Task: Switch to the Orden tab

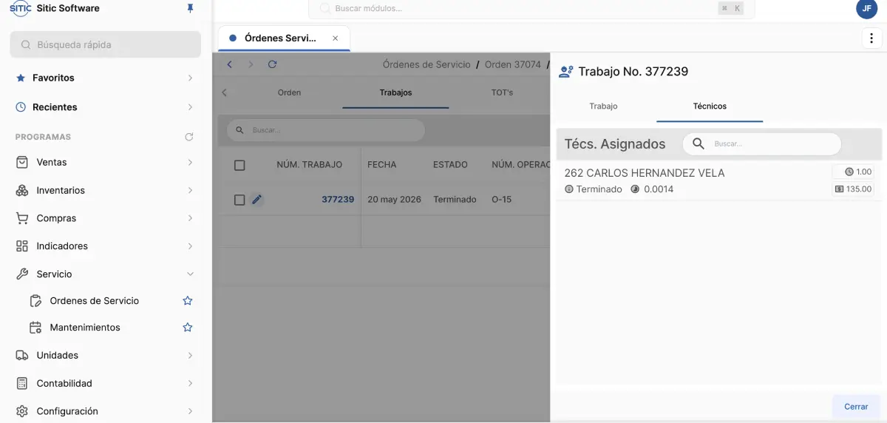Action: point(289,92)
